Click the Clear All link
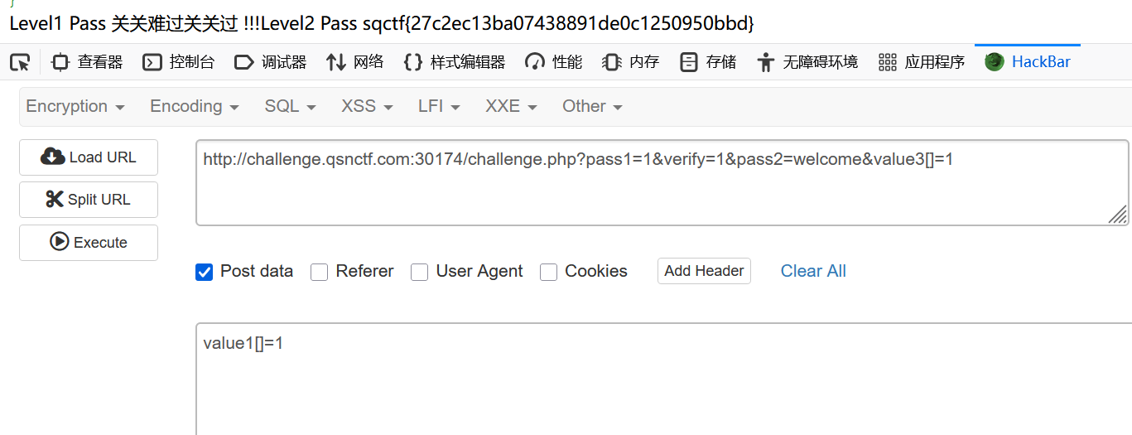 tap(813, 271)
